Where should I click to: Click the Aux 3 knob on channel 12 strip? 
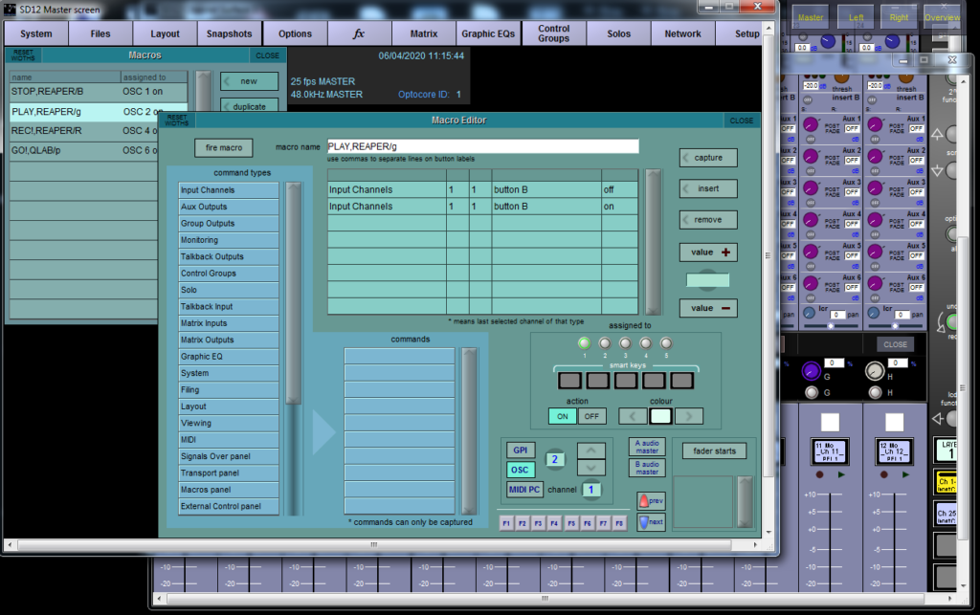[875, 187]
